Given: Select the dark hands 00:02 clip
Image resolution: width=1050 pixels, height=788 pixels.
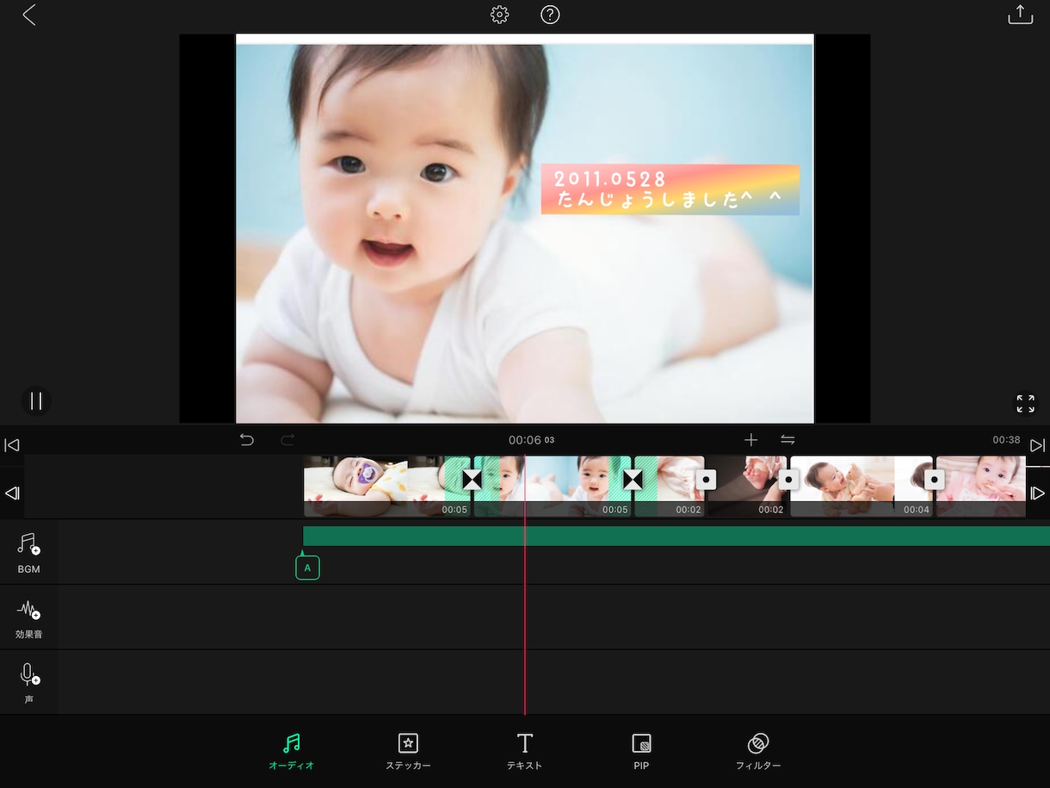Looking at the screenshot, I should tap(746, 487).
